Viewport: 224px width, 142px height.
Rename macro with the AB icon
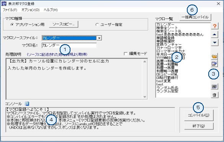click(214, 86)
